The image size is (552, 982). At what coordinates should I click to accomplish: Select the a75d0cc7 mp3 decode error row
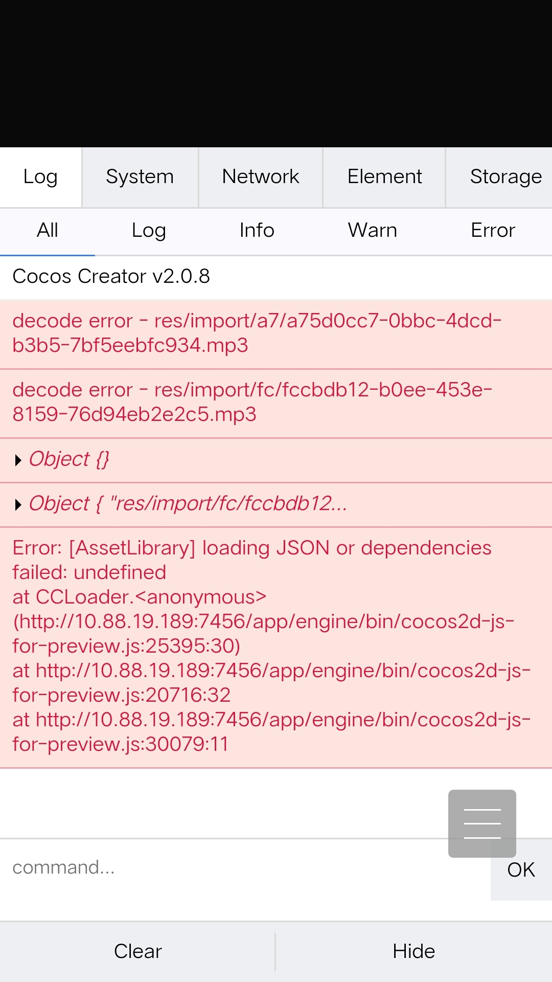click(256, 333)
